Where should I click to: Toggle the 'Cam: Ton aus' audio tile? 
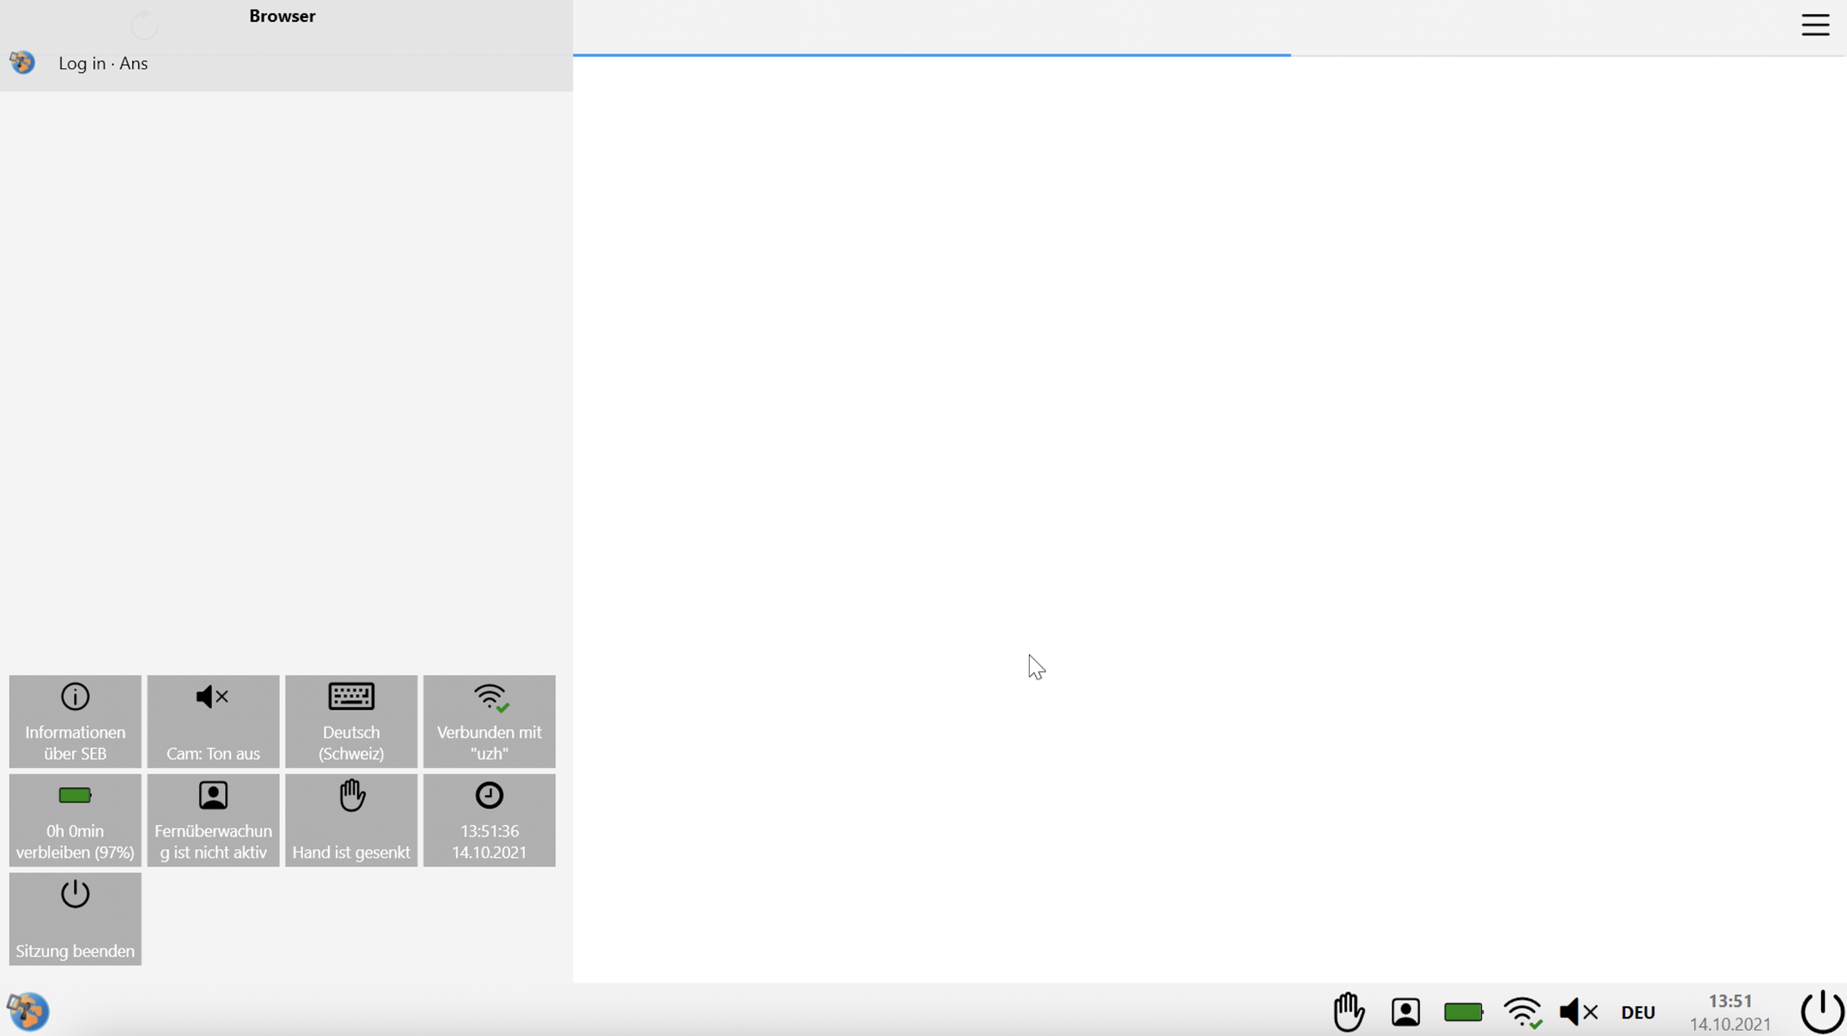pos(213,721)
